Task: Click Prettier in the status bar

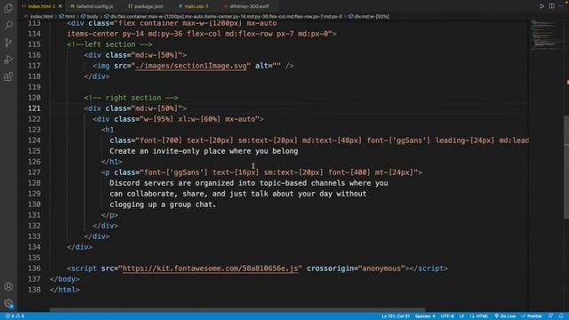Action: coord(532,316)
